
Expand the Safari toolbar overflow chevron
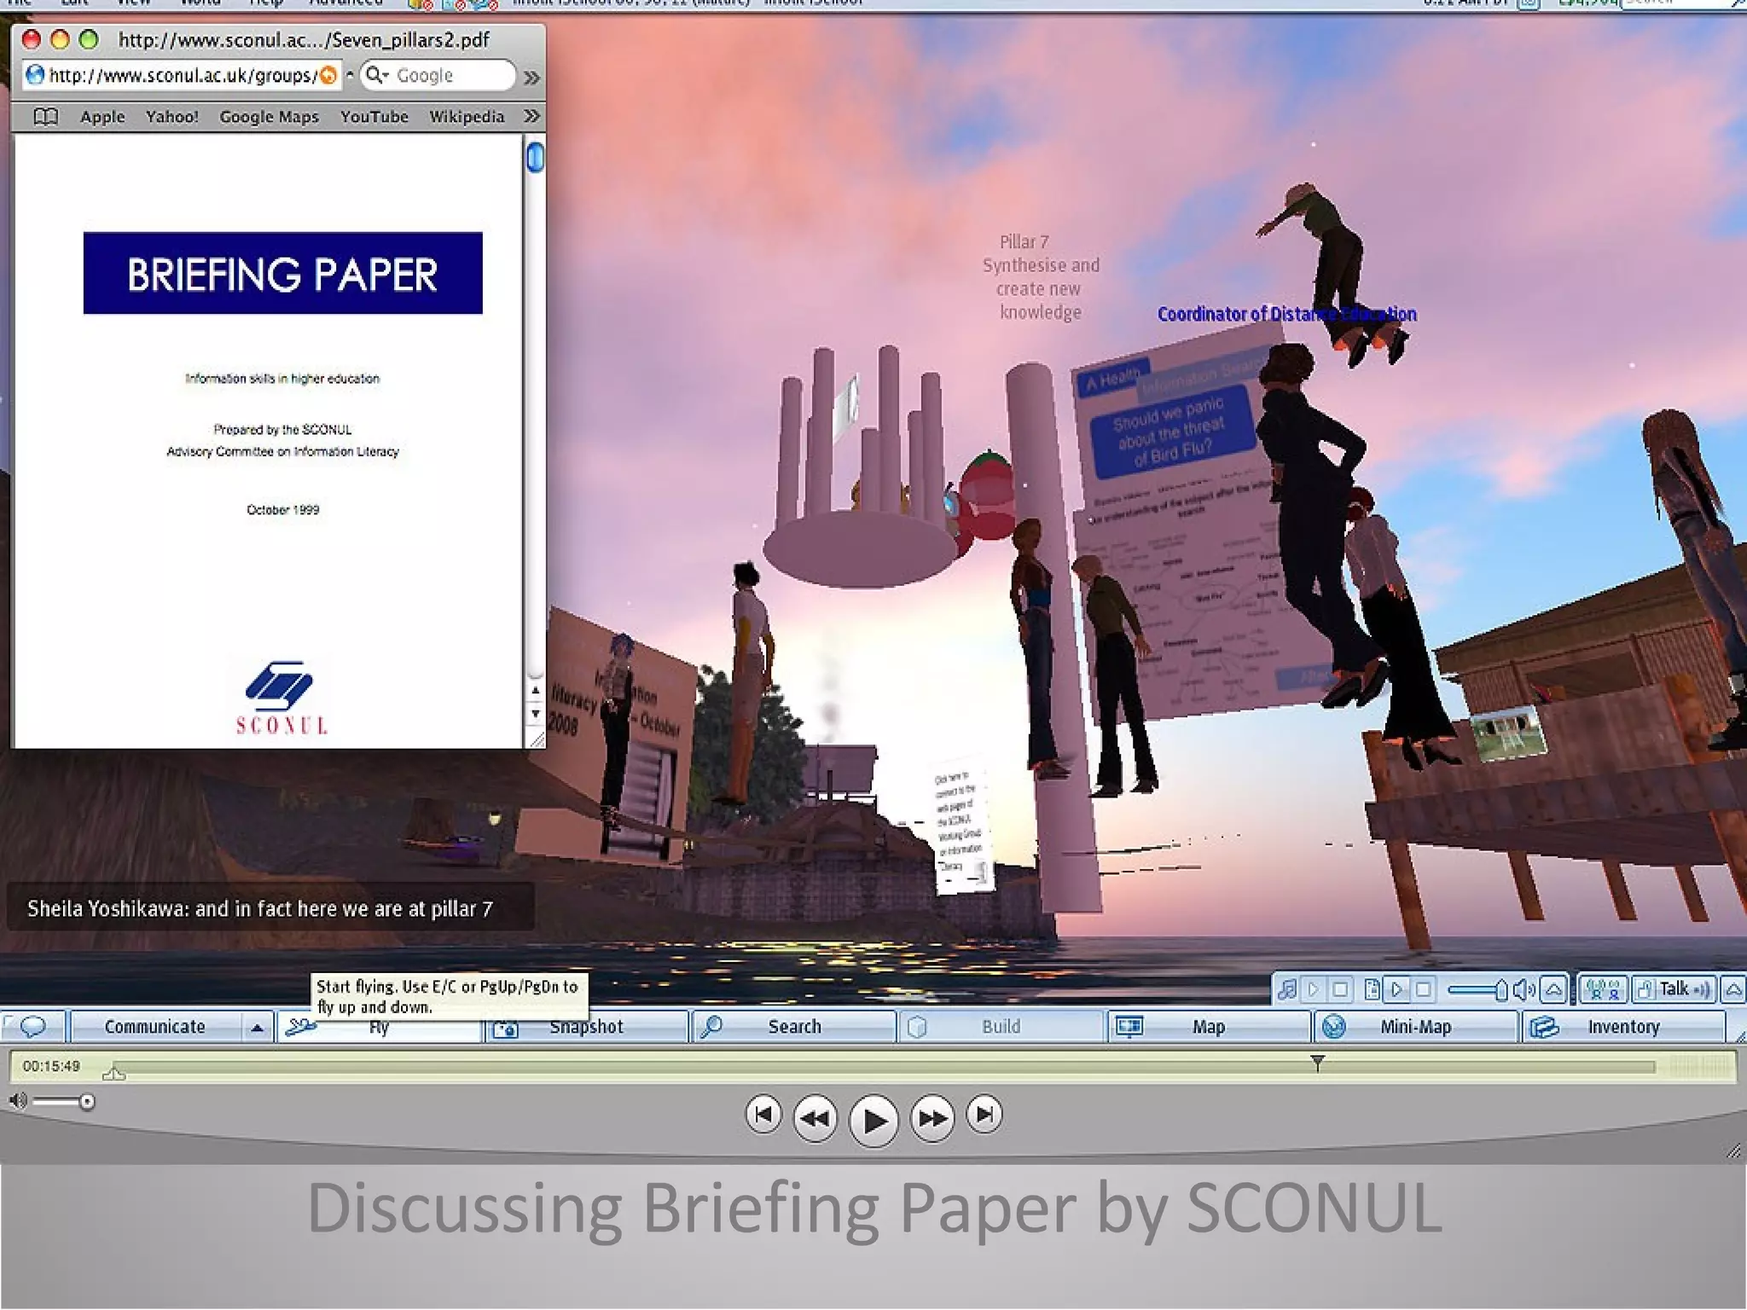click(532, 78)
